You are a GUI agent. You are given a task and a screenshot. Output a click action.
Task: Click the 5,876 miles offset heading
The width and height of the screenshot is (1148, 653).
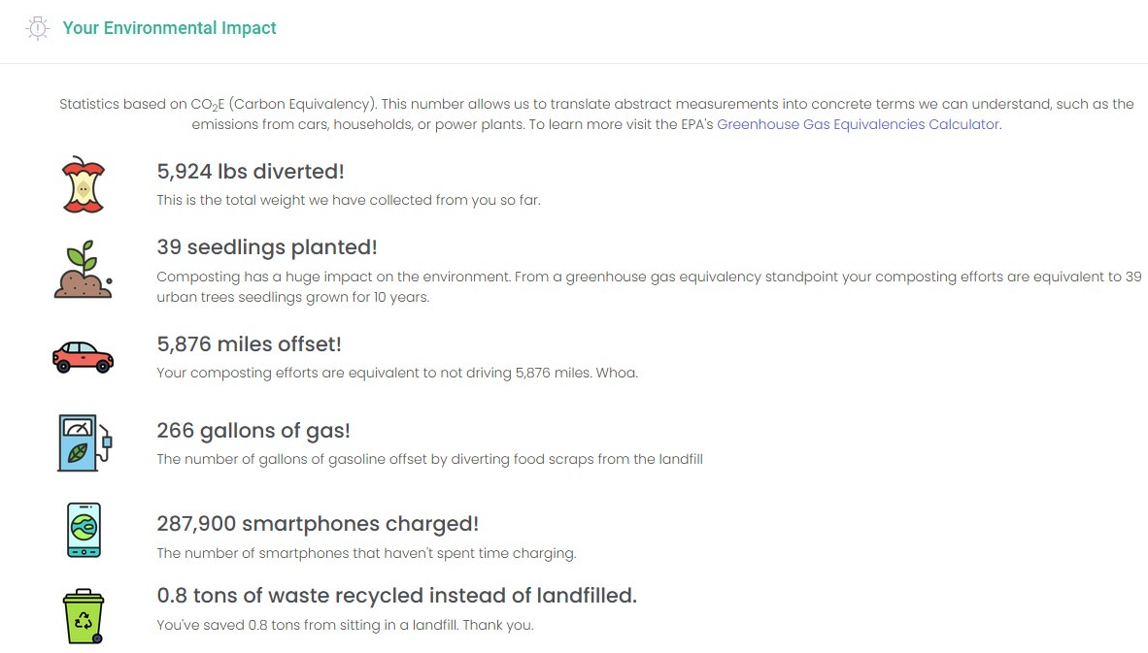pyautogui.click(x=249, y=344)
